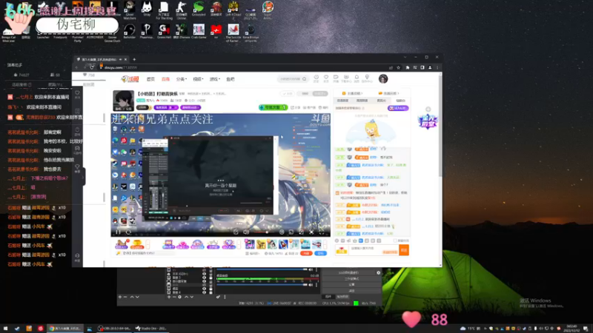Expand the 游戏 dropdown in Douyu nav
The image size is (593, 333).
pos(214,79)
